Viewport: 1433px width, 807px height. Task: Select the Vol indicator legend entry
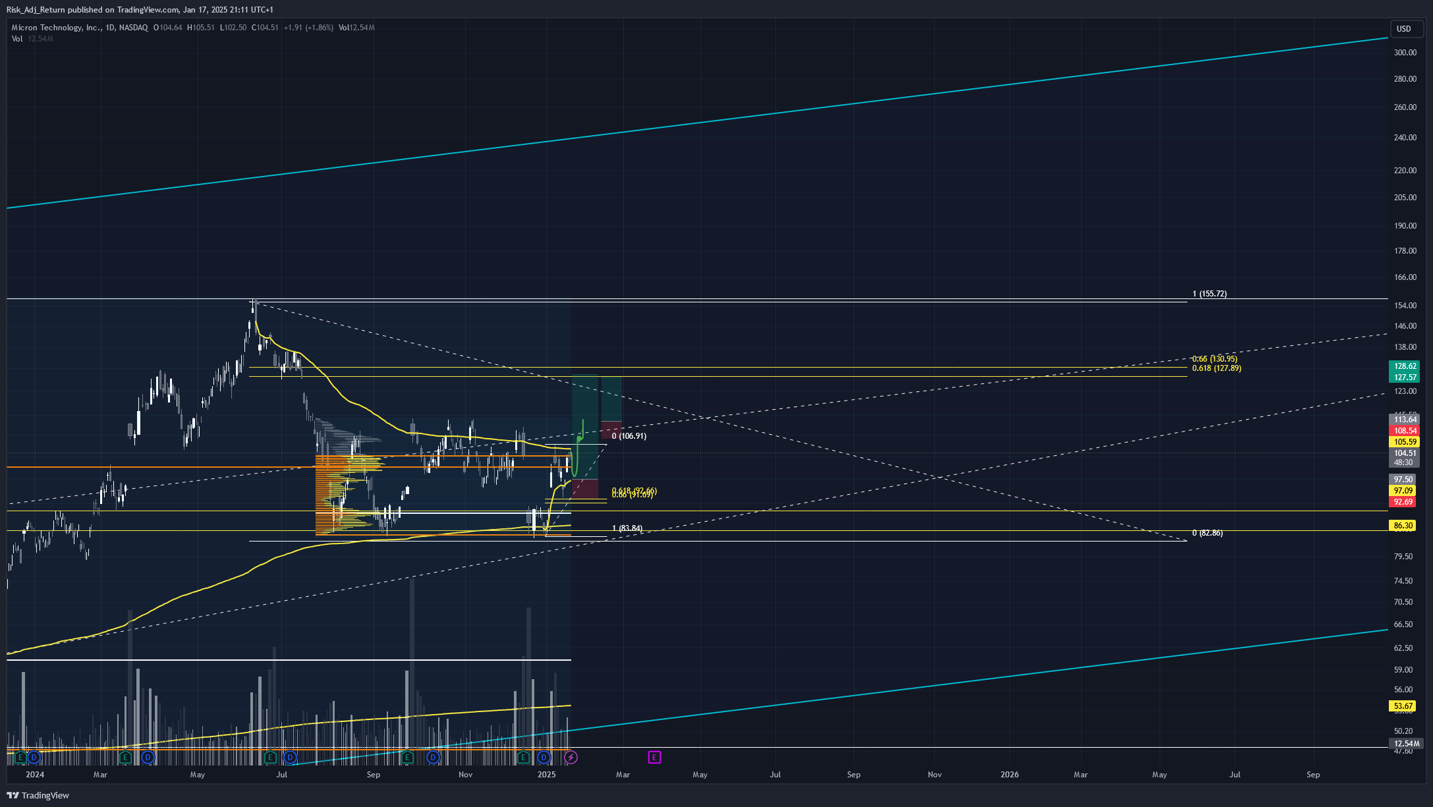17,39
